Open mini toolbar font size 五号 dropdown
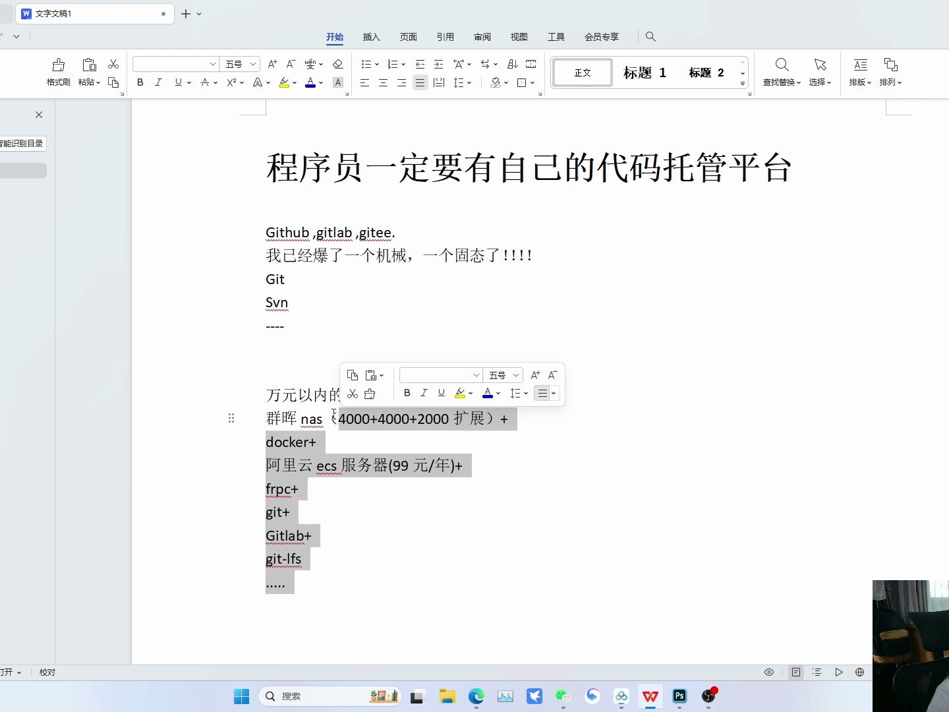 pyautogui.click(x=516, y=375)
